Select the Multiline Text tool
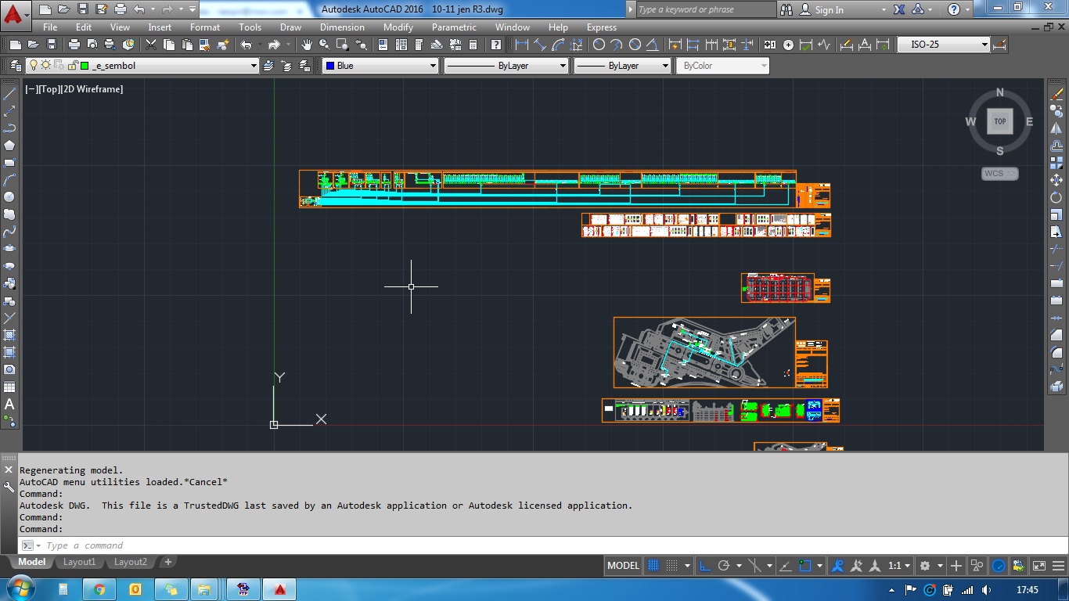1069x601 pixels. click(9, 405)
